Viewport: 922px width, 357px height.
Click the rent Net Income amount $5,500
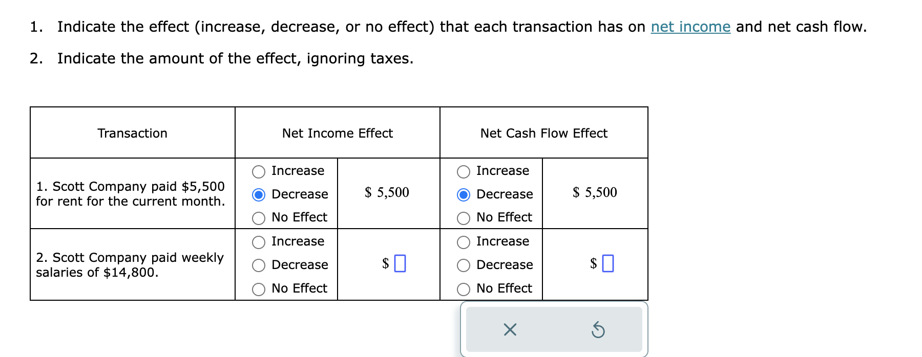(x=387, y=193)
